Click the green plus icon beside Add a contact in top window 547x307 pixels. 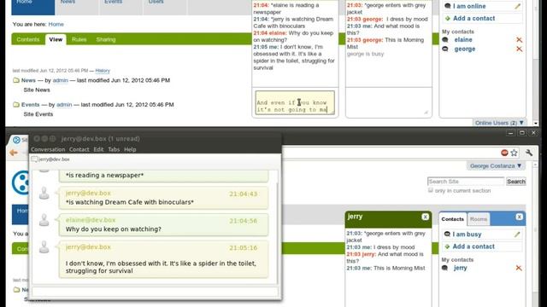click(x=448, y=19)
